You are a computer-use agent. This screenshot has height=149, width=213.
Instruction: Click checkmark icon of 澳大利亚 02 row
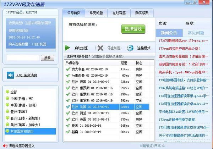pyautogui.click(x=68, y=69)
